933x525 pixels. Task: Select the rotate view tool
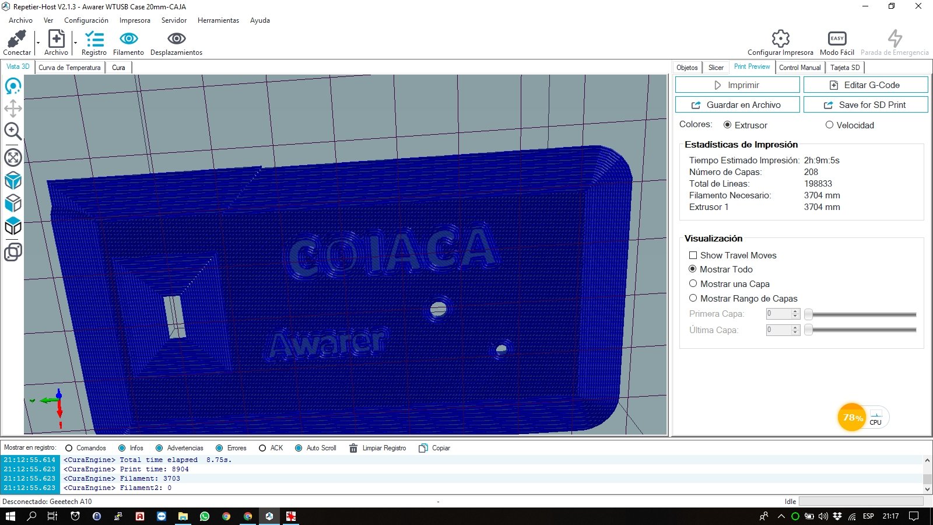(13, 86)
